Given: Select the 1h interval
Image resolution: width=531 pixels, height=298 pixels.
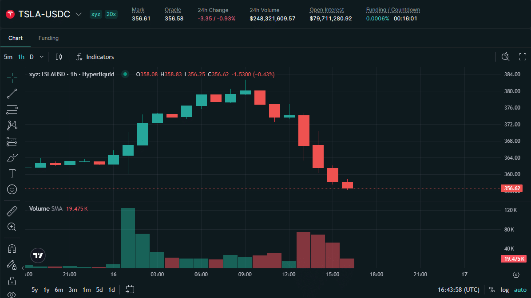Looking at the screenshot, I should (21, 57).
